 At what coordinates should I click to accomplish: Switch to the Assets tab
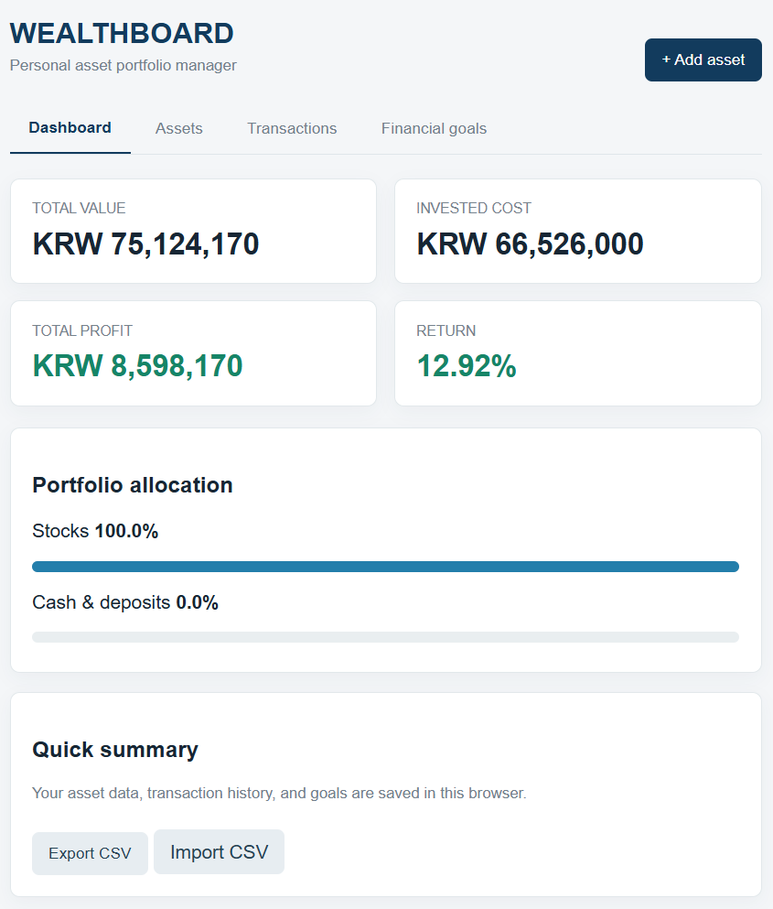pos(179,128)
